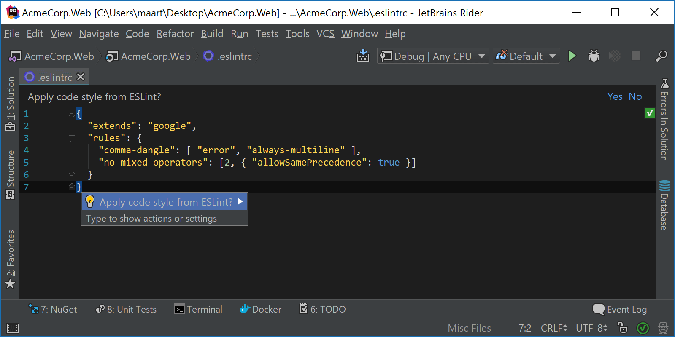
Task: Open the Help menu
Action: (395, 34)
